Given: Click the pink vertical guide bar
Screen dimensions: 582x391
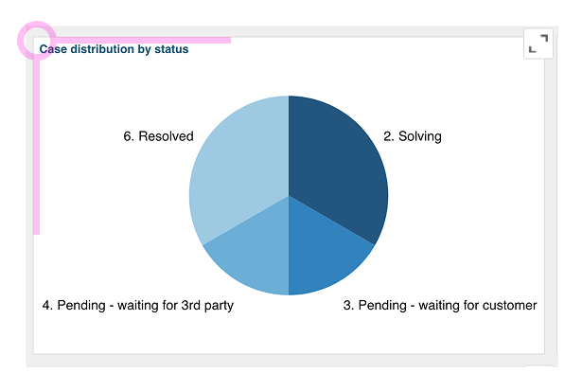Looking at the screenshot, I should 36,142.
